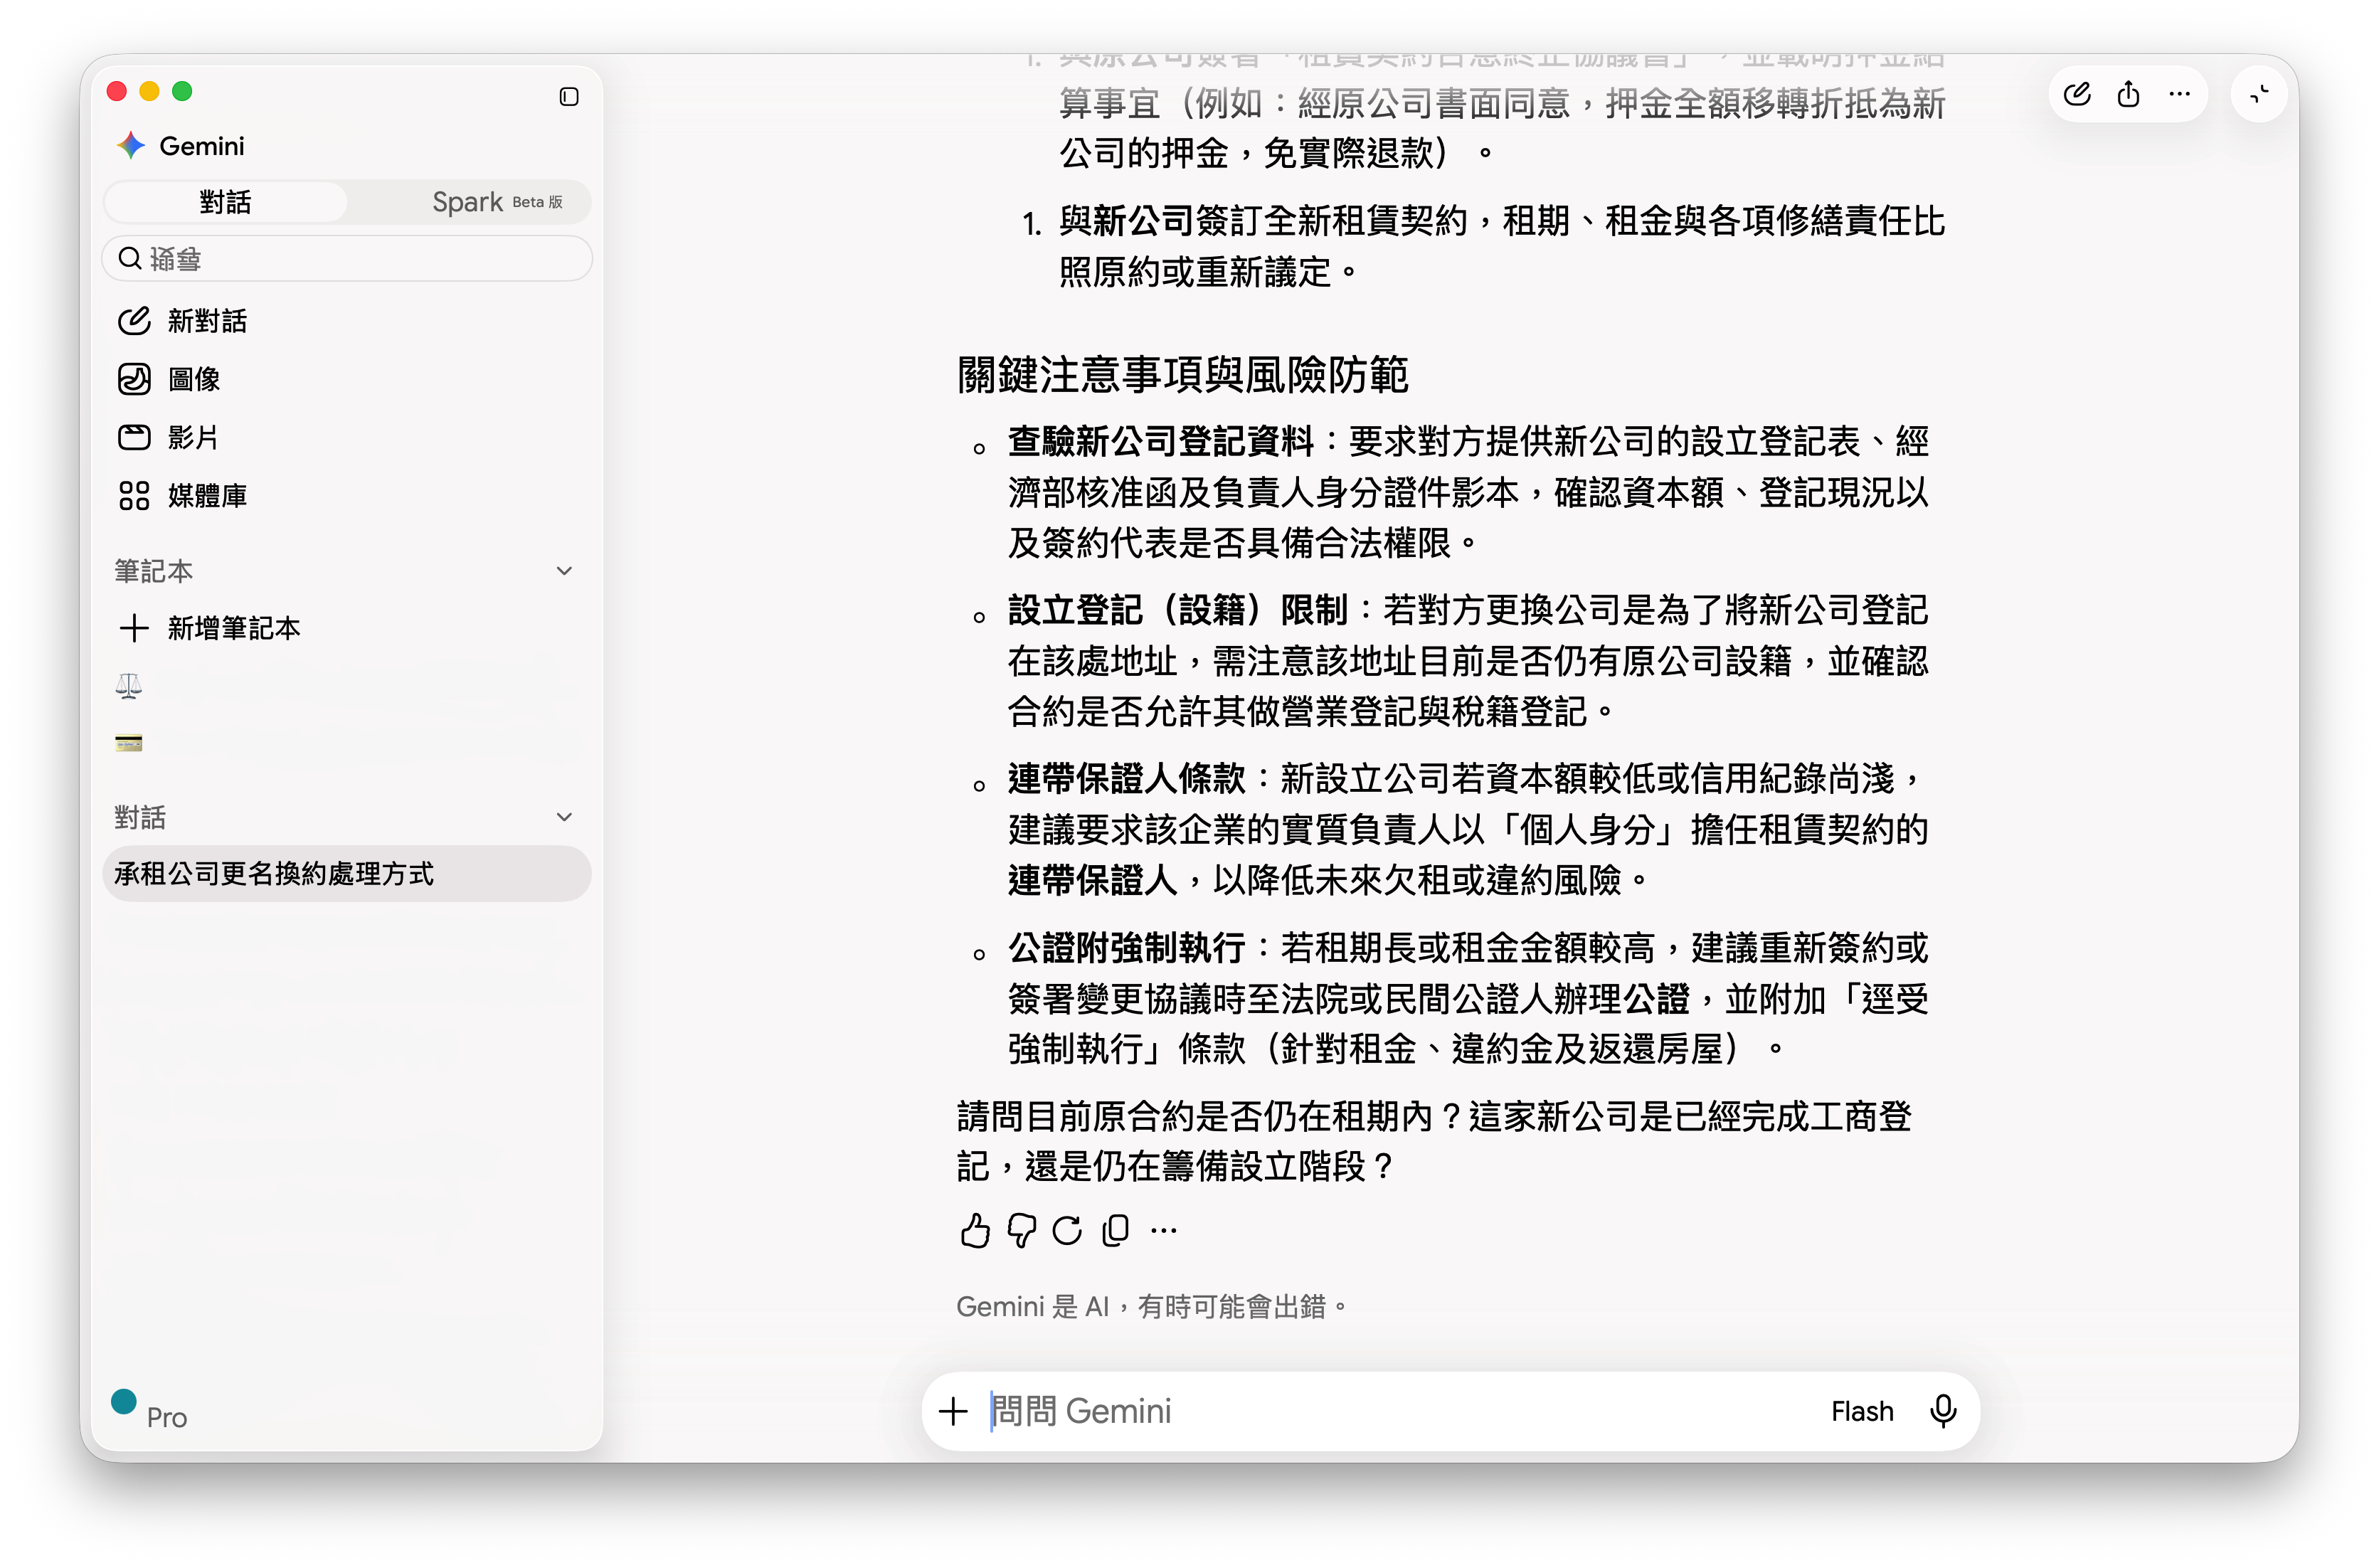
Task: Open the credit card notebook icon
Action: [129, 743]
